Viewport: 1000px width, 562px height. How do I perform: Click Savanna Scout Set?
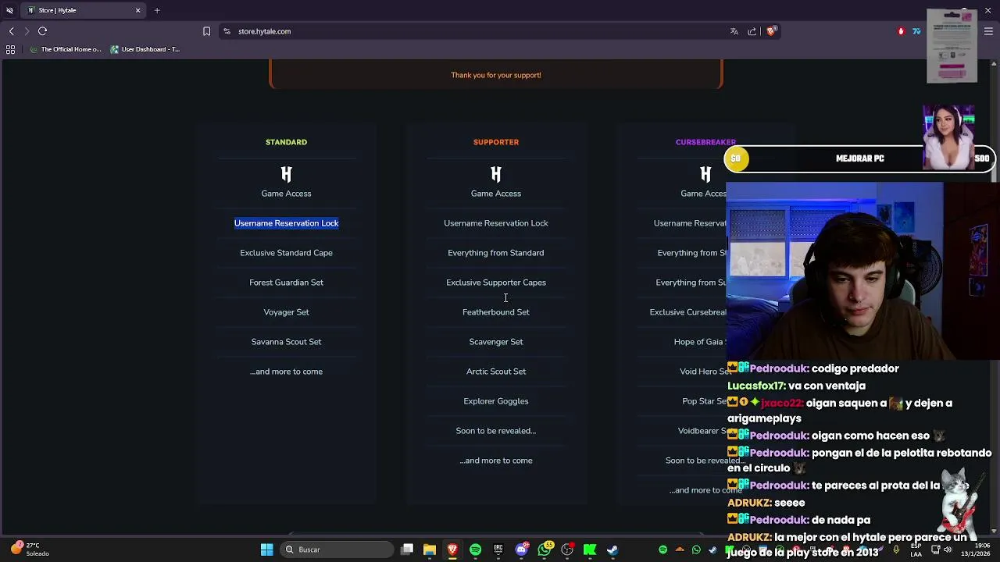point(286,342)
